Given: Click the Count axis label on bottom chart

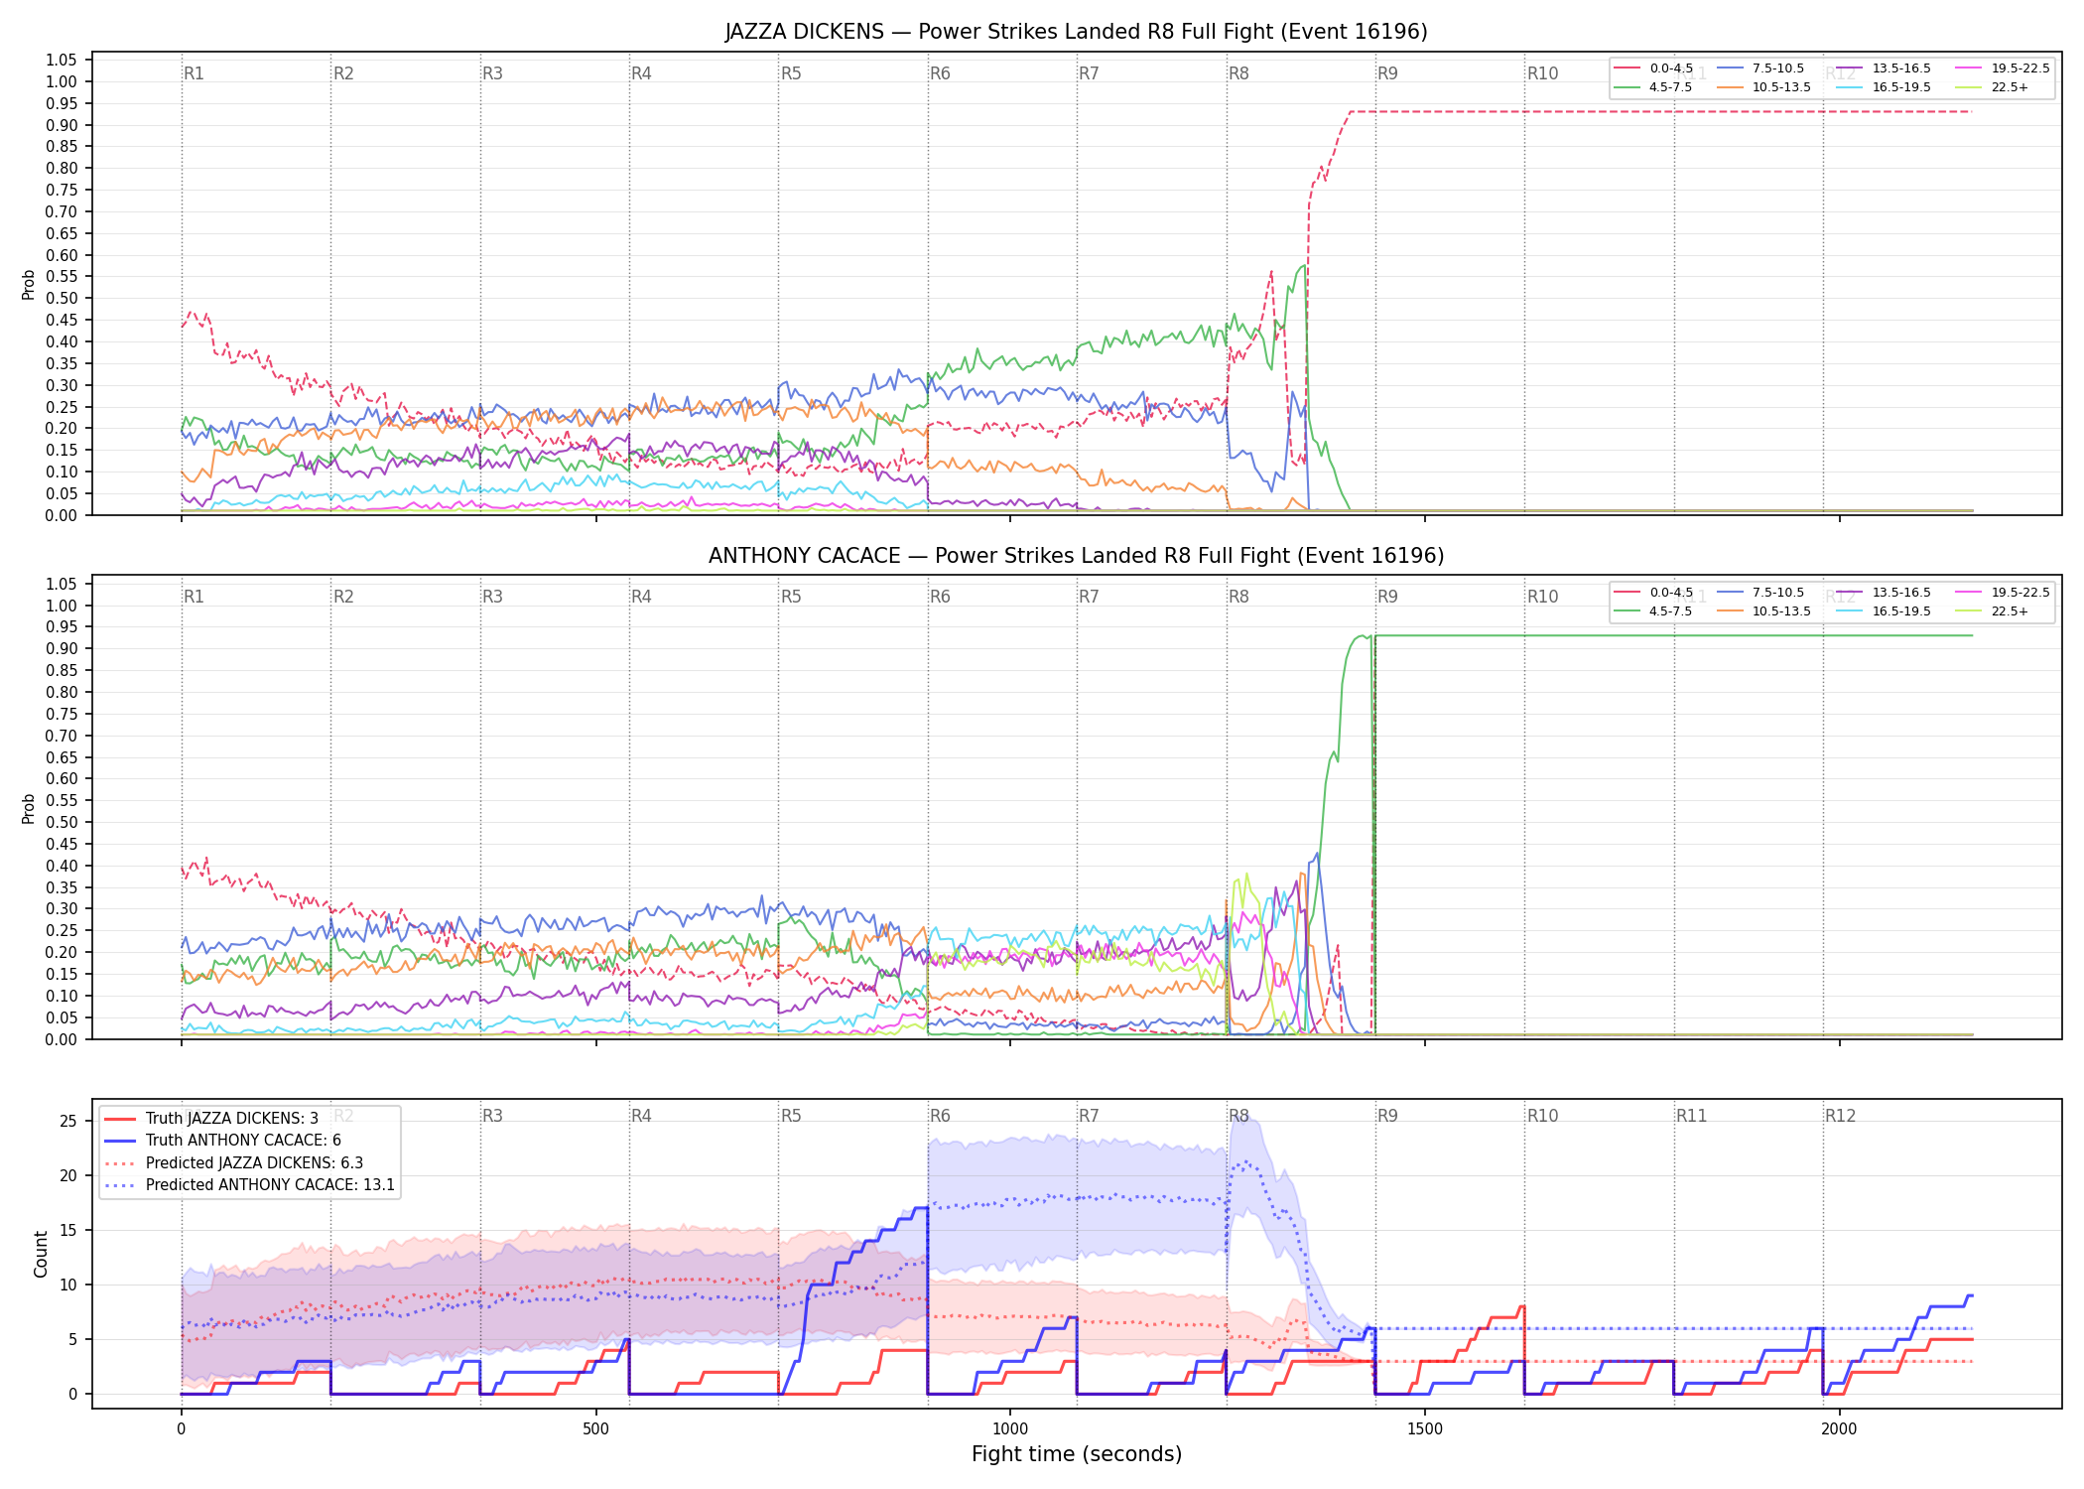Looking at the screenshot, I should (41, 1254).
